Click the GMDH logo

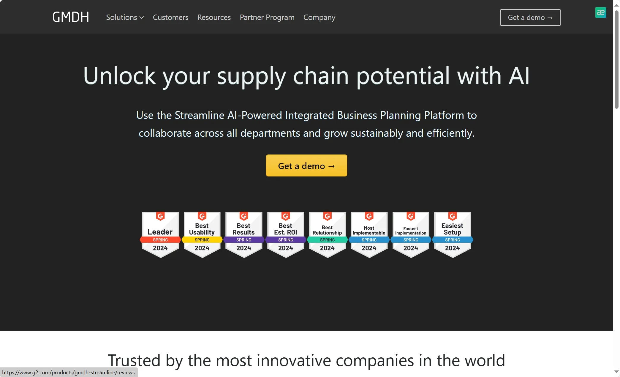(x=71, y=17)
